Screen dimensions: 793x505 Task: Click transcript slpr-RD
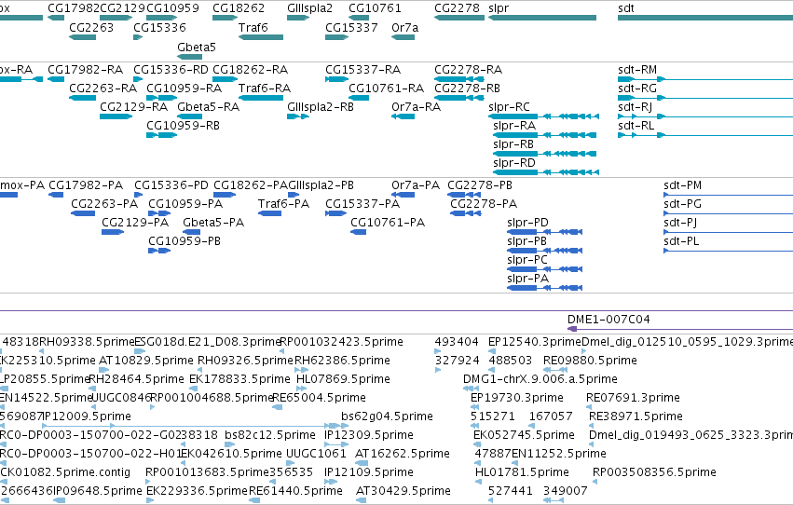click(513, 162)
